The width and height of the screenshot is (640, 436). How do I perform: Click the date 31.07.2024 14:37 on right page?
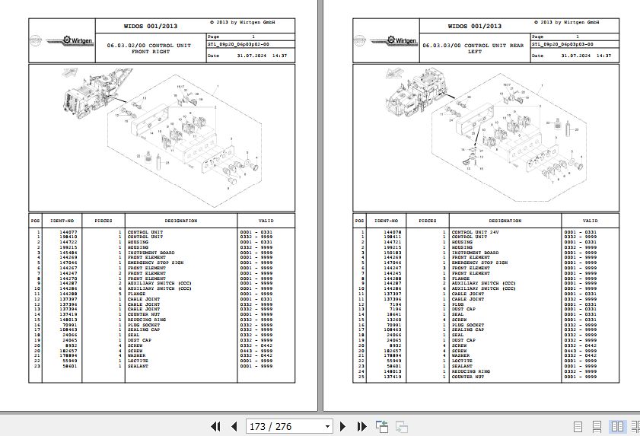(x=586, y=56)
